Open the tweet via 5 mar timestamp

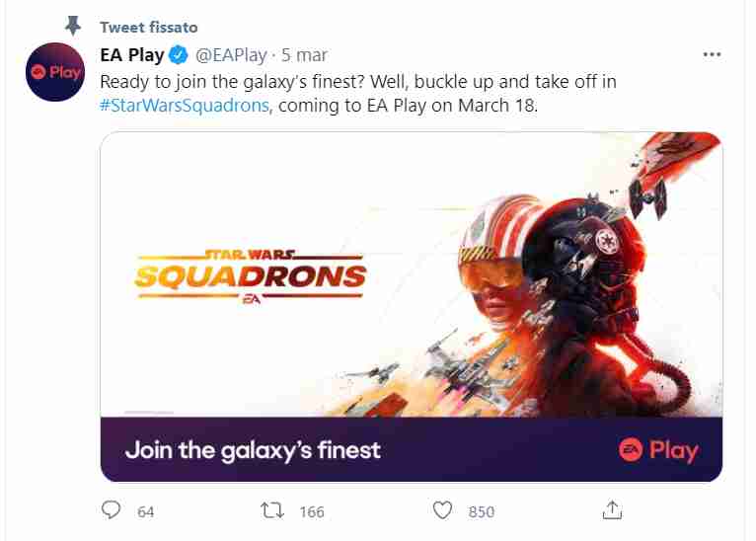(x=305, y=55)
